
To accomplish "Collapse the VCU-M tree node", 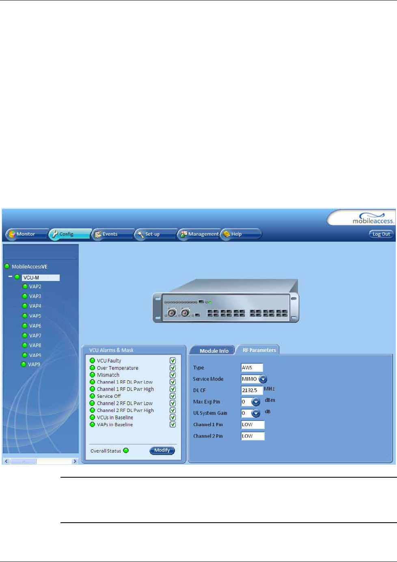I will (10, 277).
